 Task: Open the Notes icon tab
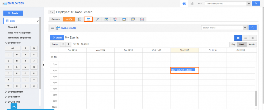coord(133,19)
